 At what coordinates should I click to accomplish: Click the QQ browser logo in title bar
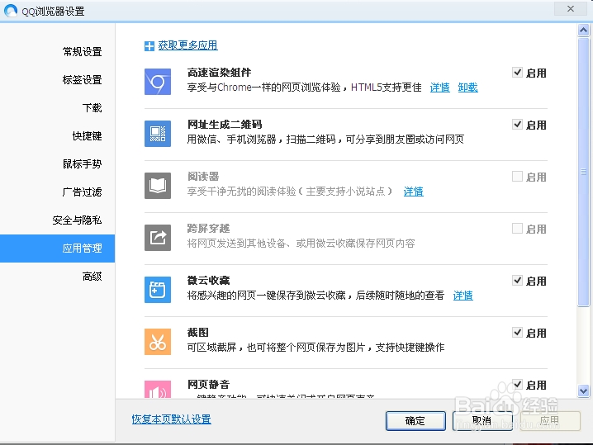point(11,10)
